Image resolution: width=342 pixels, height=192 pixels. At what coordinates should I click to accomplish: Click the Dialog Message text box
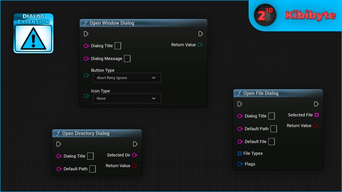127,59
